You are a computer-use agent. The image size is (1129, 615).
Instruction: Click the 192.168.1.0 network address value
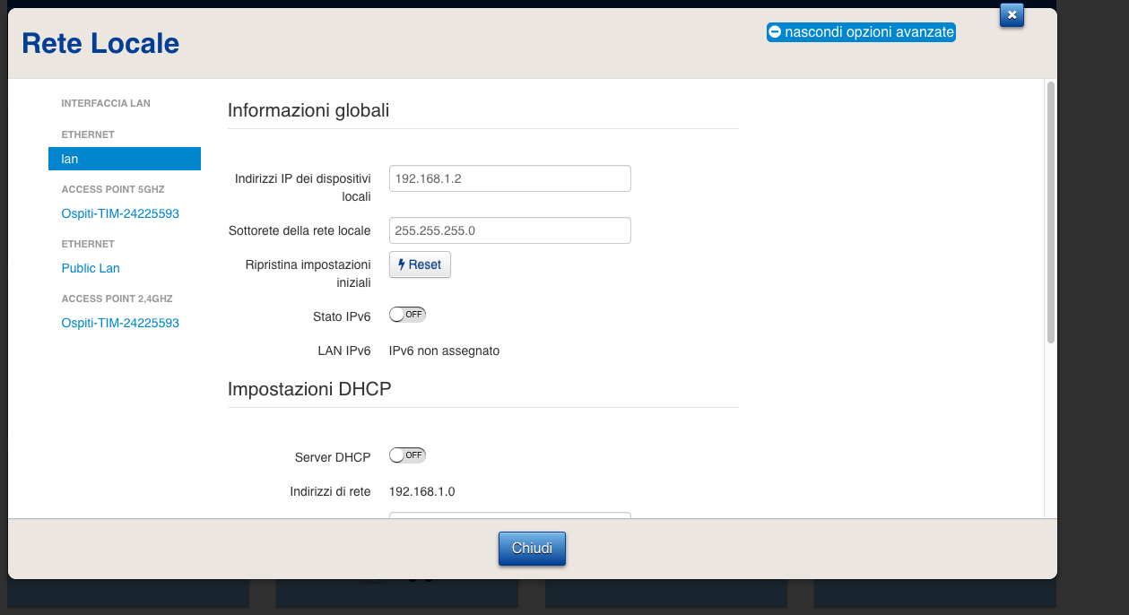coord(421,491)
